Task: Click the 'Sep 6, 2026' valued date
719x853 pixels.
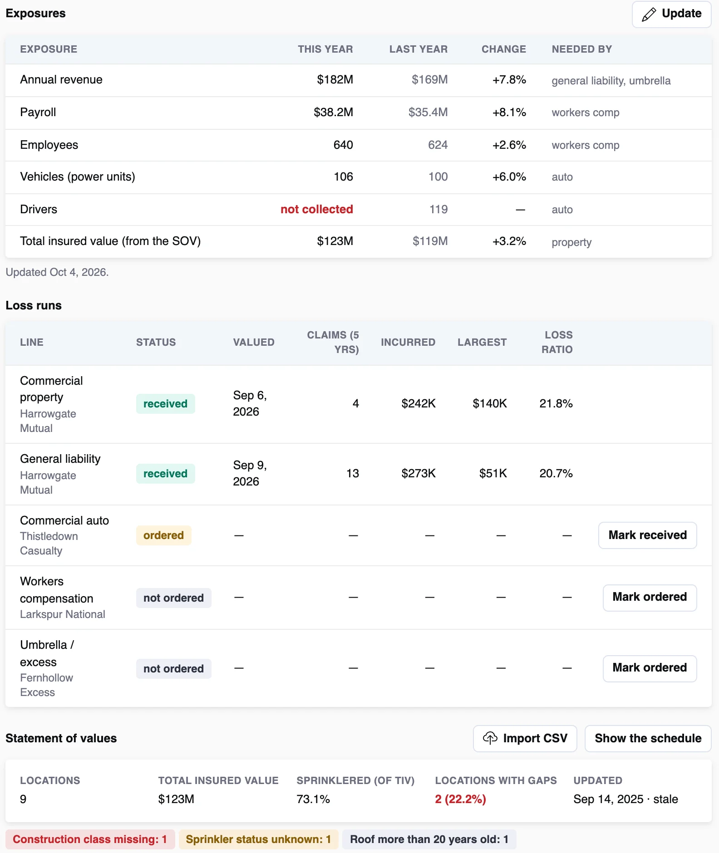Action: [250, 404]
